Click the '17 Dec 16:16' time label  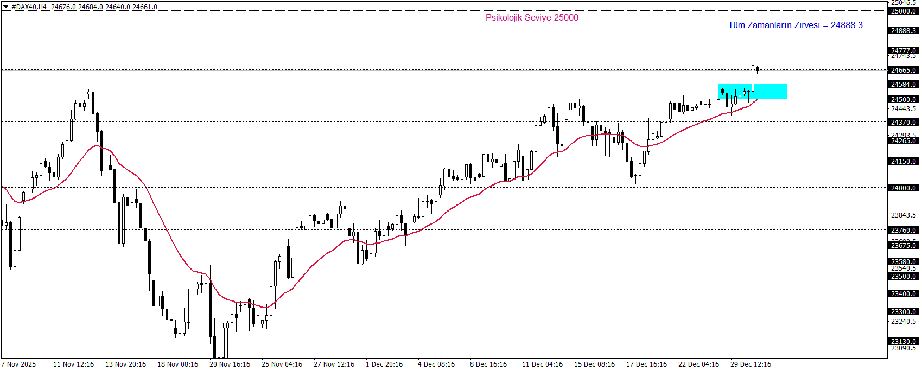[646, 364]
